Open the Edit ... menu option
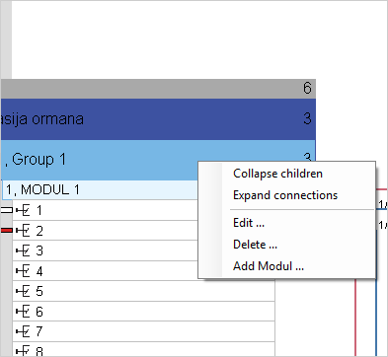This screenshot has width=388, height=357. point(249,223)
